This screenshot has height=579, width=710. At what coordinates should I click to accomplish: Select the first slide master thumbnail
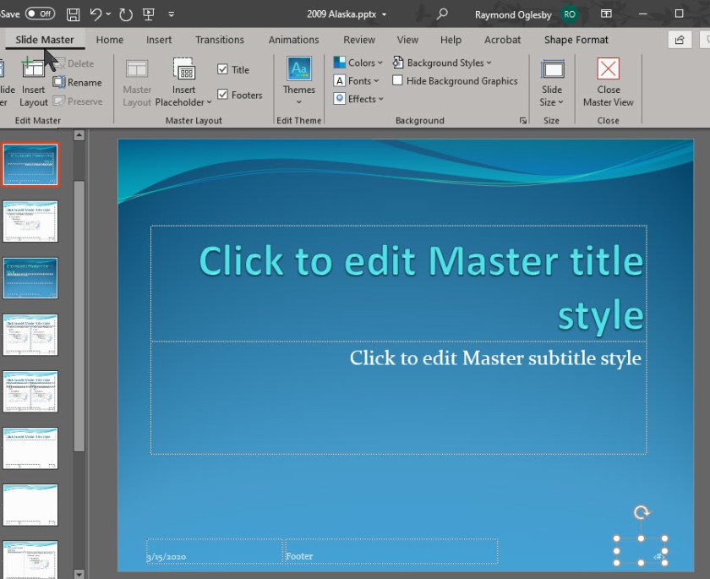click(x=30, y=163)
